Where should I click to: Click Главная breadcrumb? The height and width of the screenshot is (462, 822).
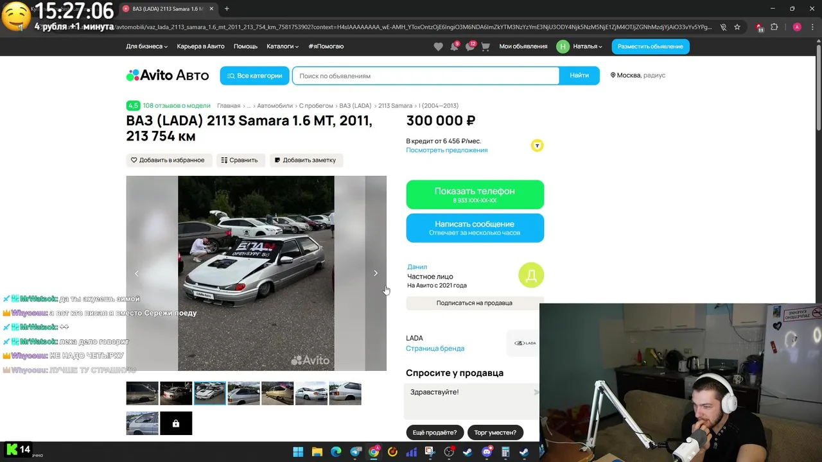(x=229, y=105)
